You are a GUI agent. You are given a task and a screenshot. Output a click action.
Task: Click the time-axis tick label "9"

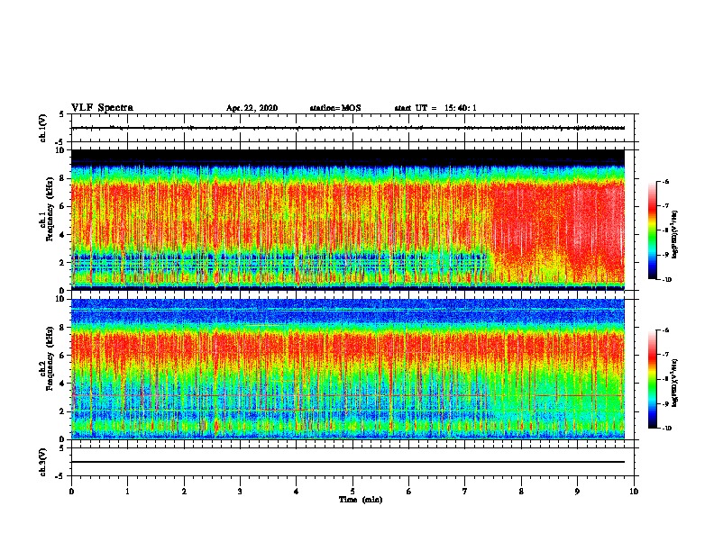(x=577, y=492)
